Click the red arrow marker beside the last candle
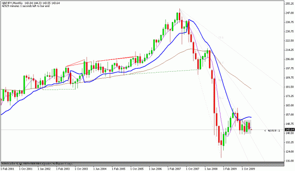295x171 pixels. [251, 129]
